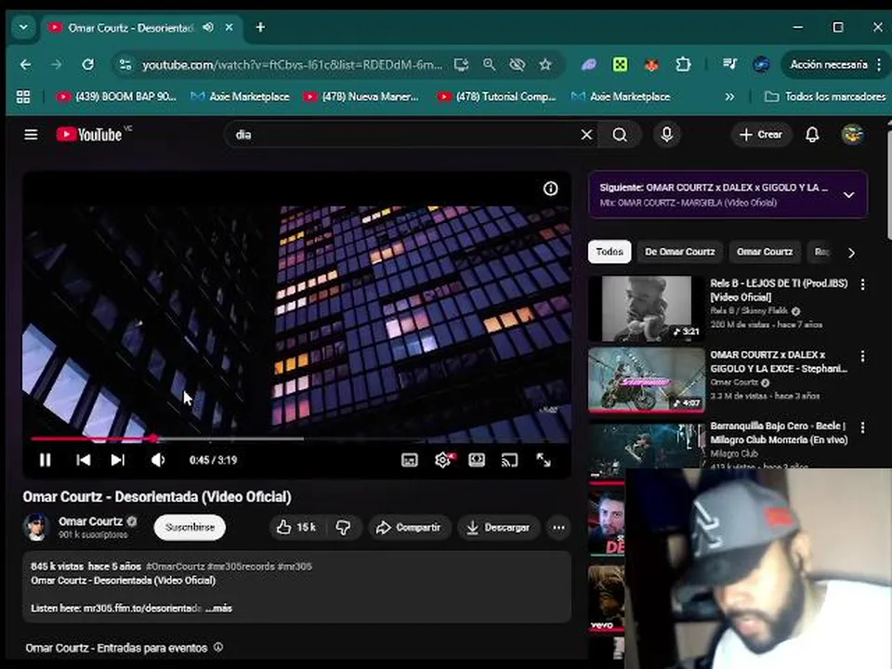892x669 pixels.
Task: Open a new browser tab
Action: coord(260,27)
